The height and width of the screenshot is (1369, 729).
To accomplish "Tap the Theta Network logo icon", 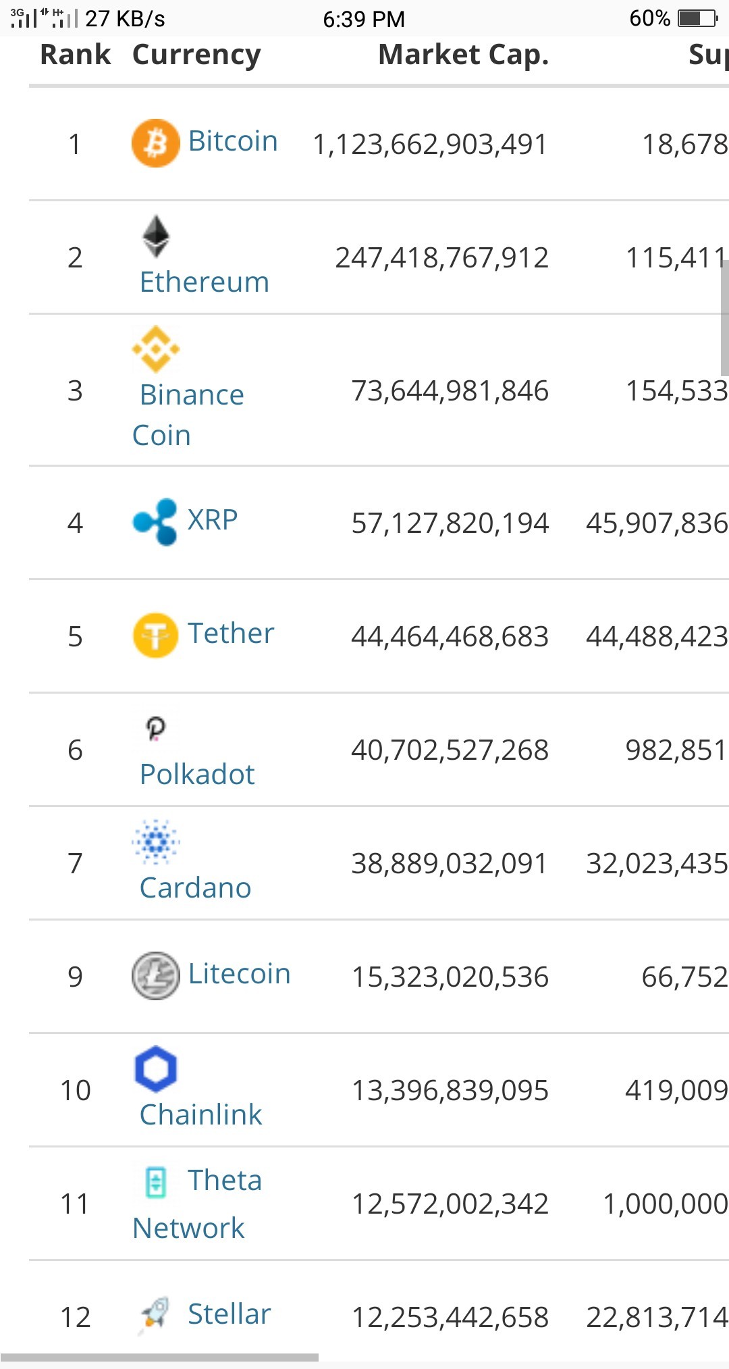I will pyautogui.click(x=156, y=1183).
